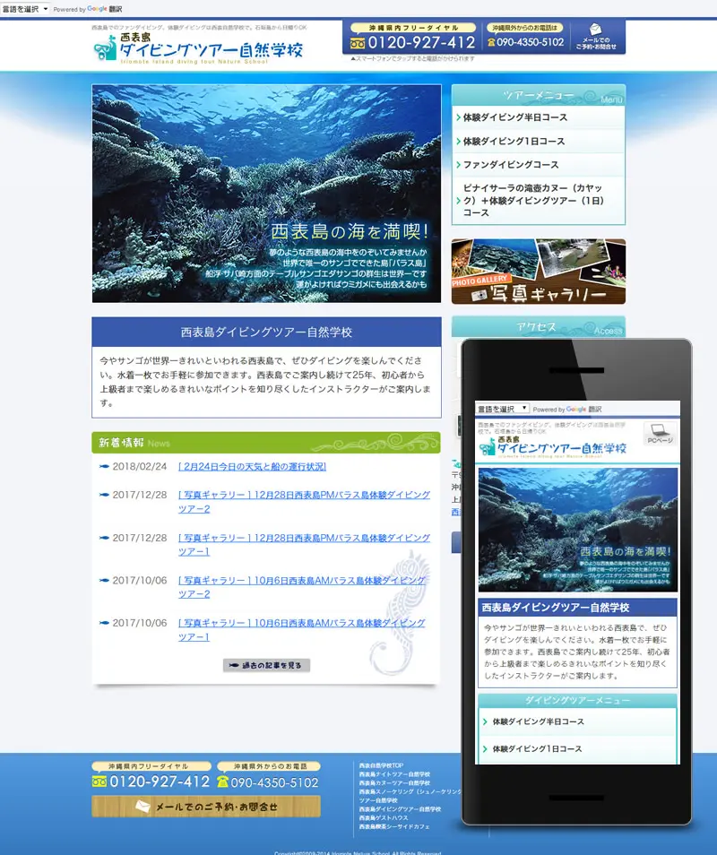Image resolution: width=717 pixels, height=855 pixels.
Task: Click the envelope icon メールでのご予約・お問合せ in header
Action: (x=596, y=37)
